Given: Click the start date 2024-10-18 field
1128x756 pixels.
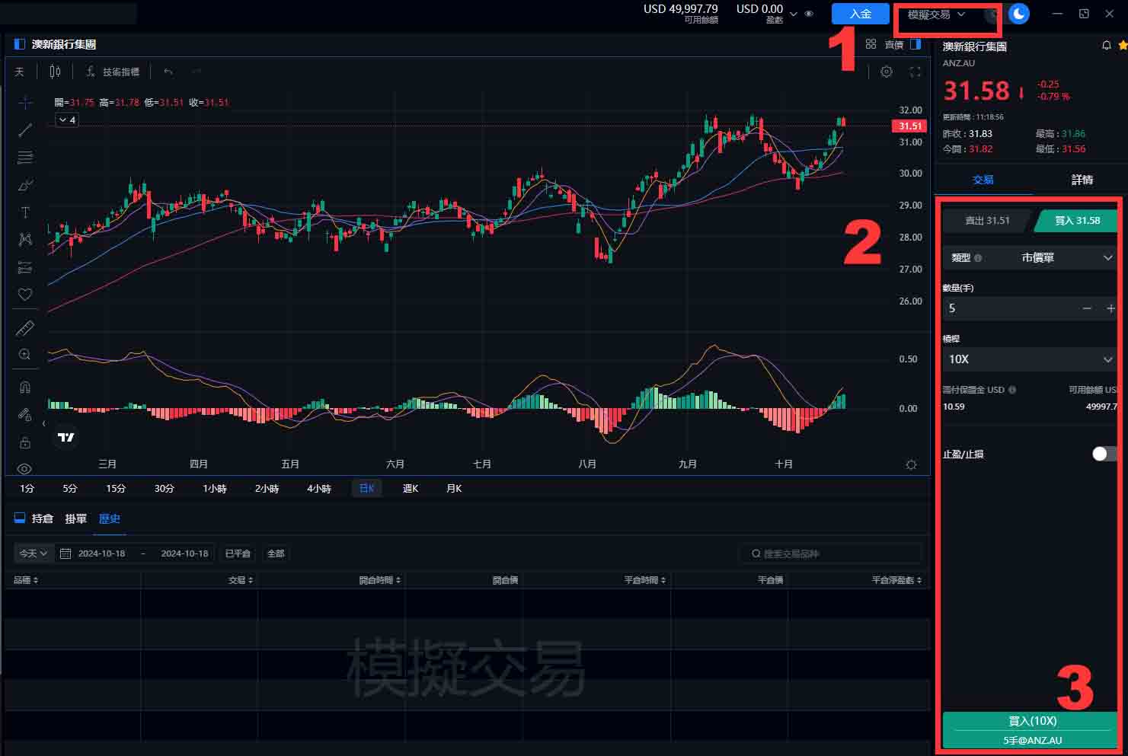Looking at the screenshot, I should (x=101, y=553).
